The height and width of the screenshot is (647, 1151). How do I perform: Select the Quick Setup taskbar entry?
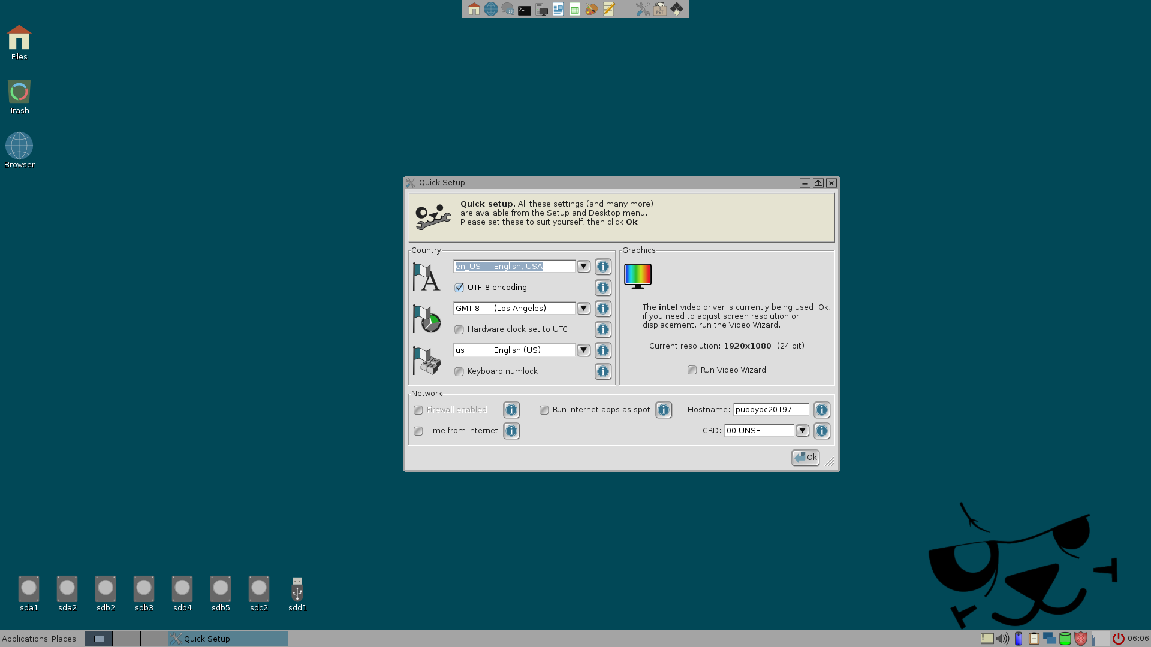pyautogui.click(x=228, y=639)
